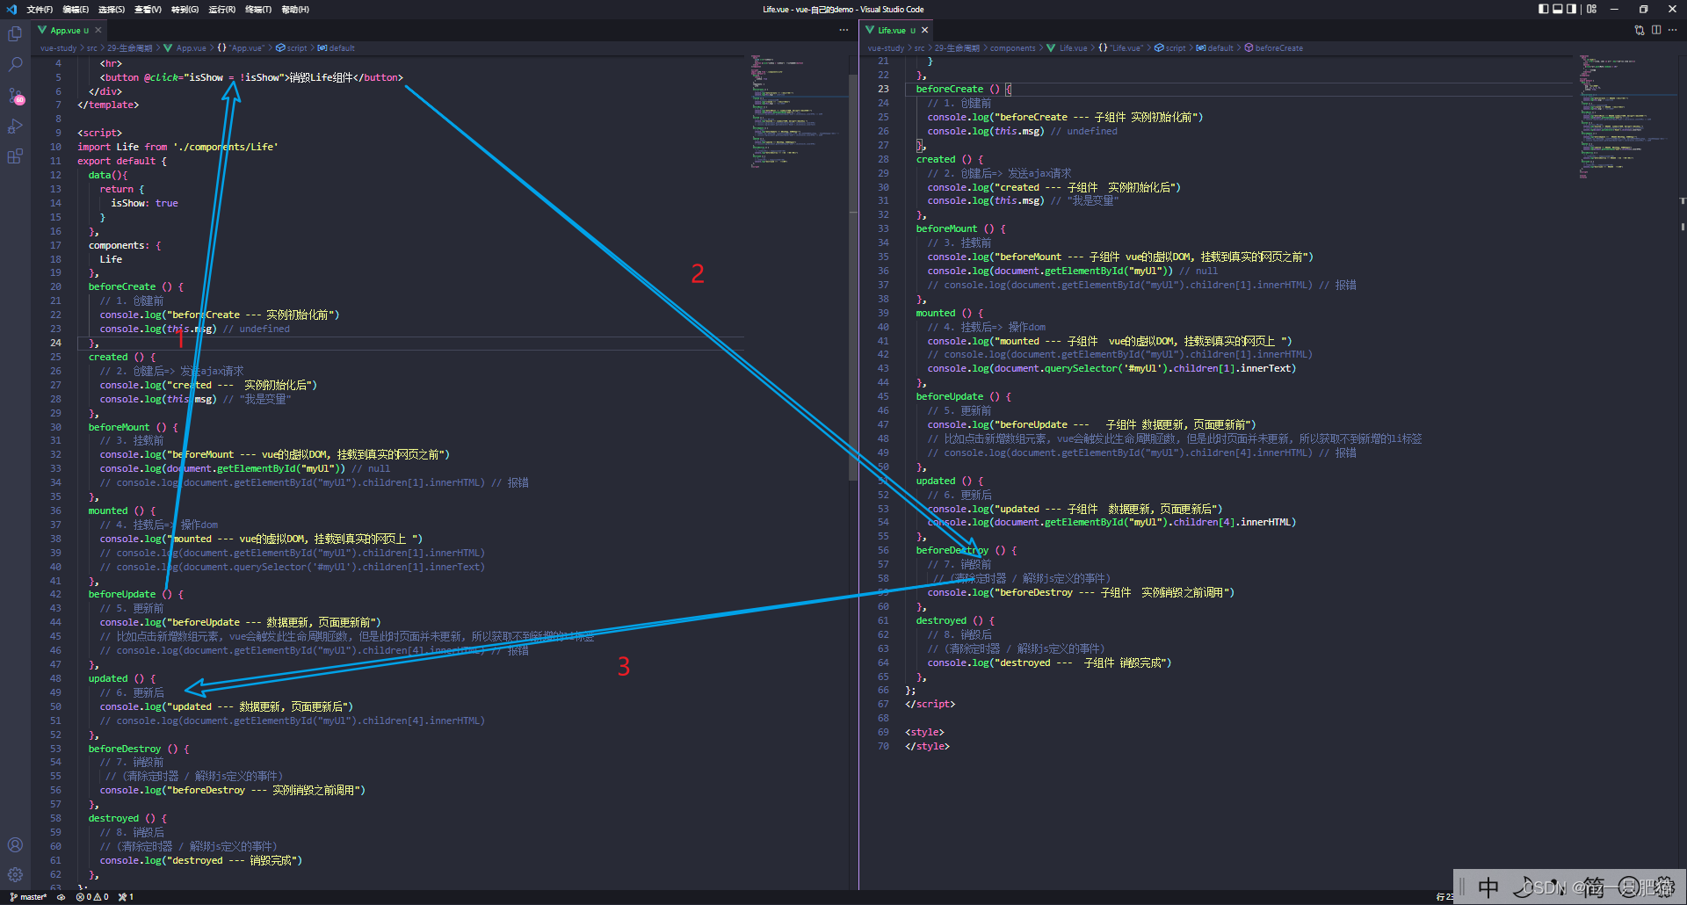Click Synchronize Changes cloud icon in status bar
This screenshot has width=1687, height=905.
click(61, 897)
